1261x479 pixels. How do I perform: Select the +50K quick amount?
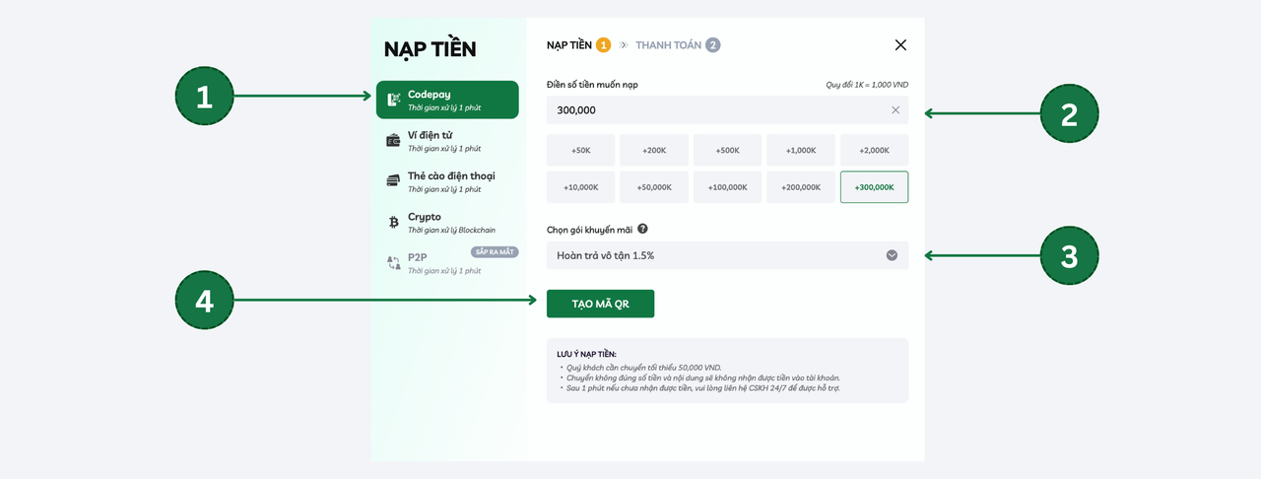pyautogui.click(x=581, y=151)
